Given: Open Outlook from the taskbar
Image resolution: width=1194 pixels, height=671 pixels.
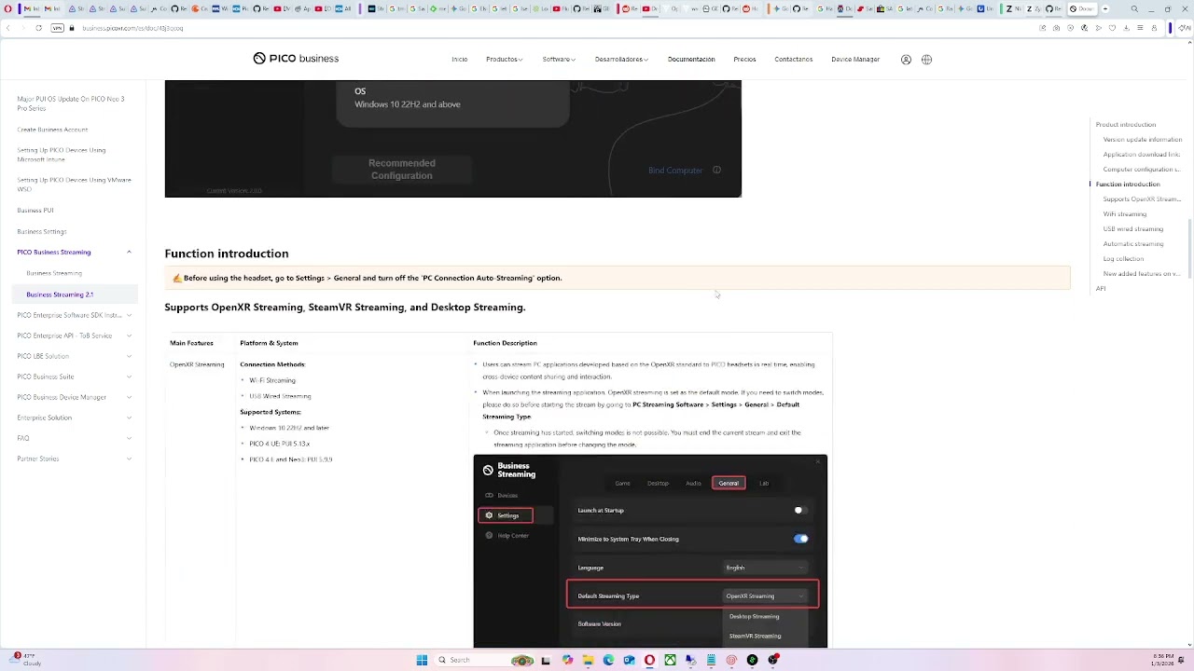Looking at the screenshot, I should [629, 660].
